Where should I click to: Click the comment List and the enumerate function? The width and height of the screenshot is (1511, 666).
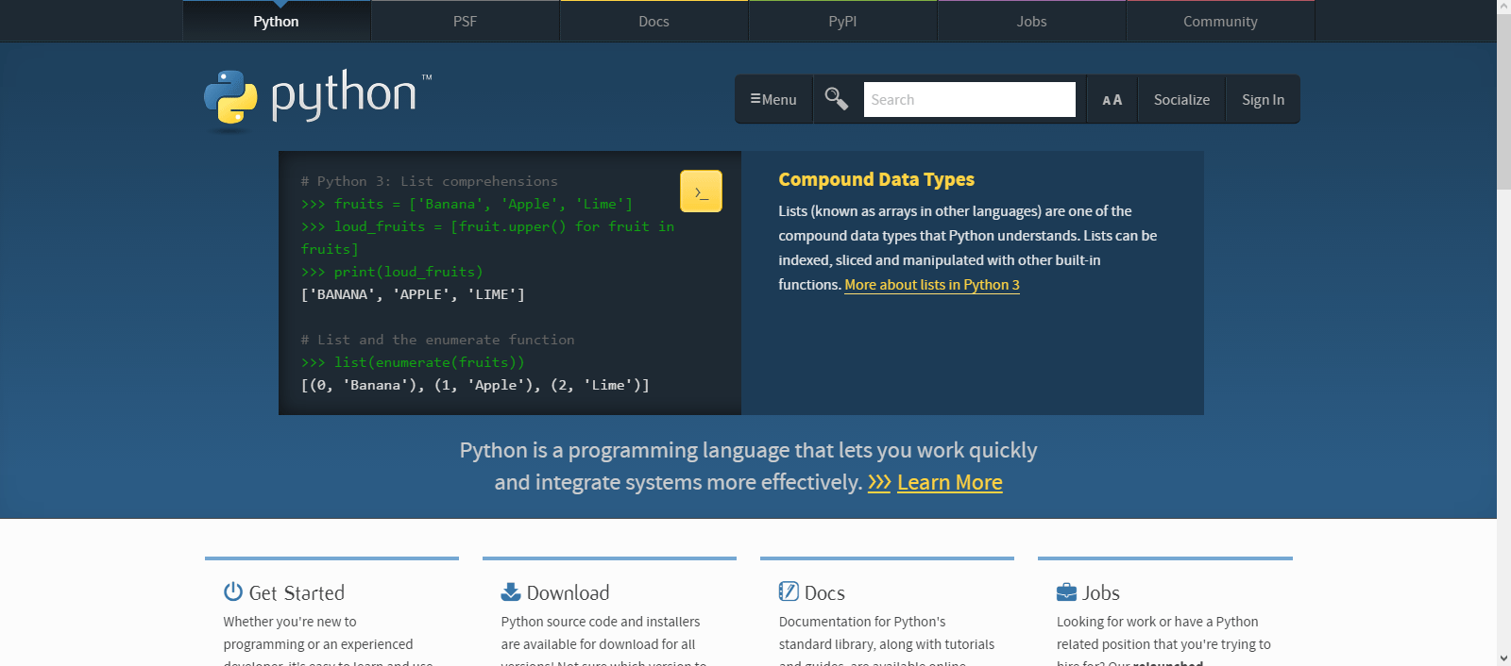437,340
